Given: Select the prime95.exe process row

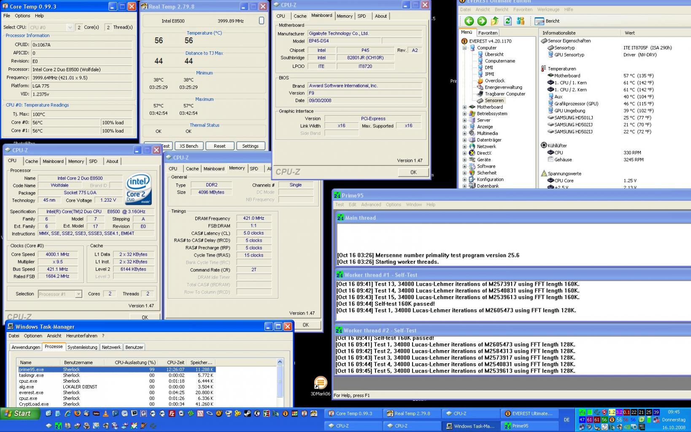Looking at the screenshot, I should (117, 370).
